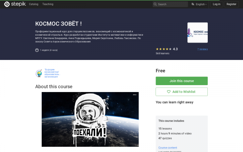Click '2 hours 9 minutes of video'
This screenshot has width=243, height=152.
click(175, 133)
